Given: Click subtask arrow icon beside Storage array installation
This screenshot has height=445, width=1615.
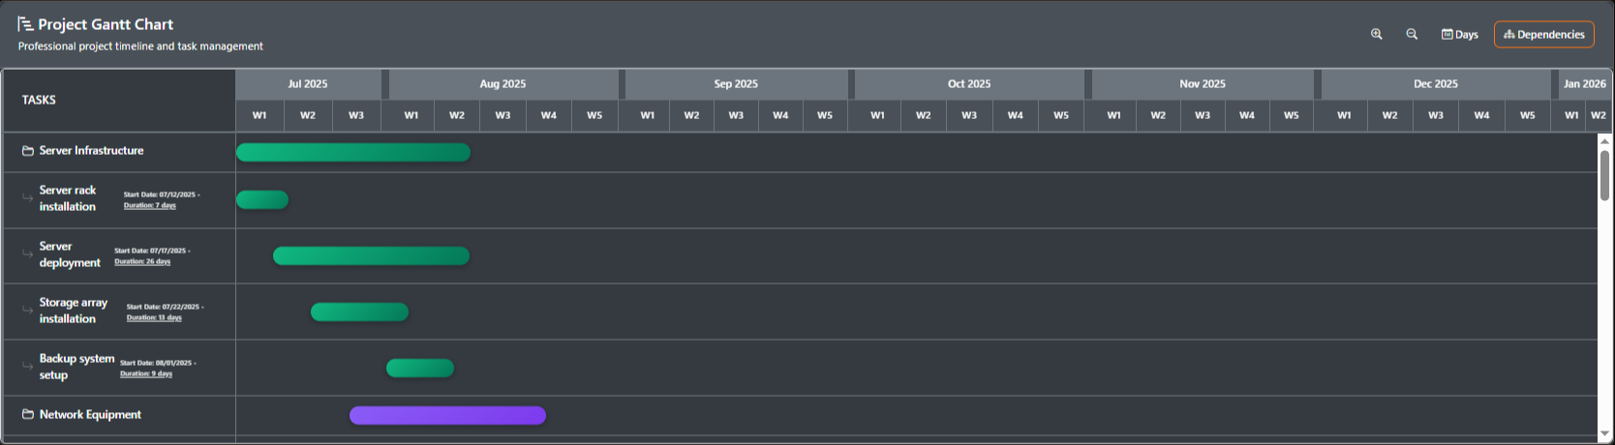Looking at the screenshot, I should pos(28,311).
